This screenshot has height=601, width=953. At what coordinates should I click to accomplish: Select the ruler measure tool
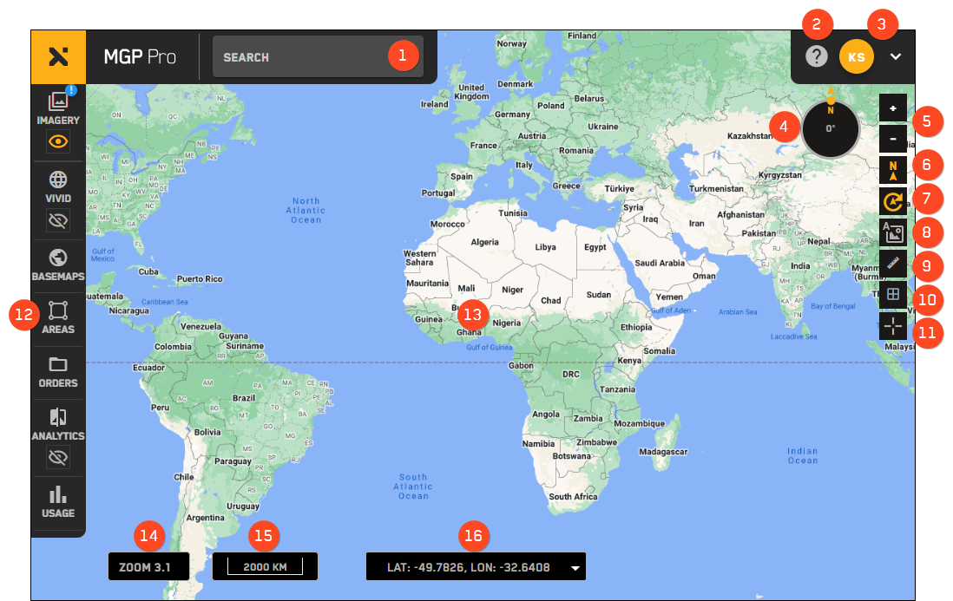tap(893, 264)
